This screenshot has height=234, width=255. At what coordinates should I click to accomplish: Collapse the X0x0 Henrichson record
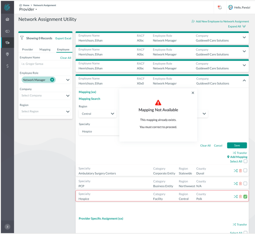244,80
